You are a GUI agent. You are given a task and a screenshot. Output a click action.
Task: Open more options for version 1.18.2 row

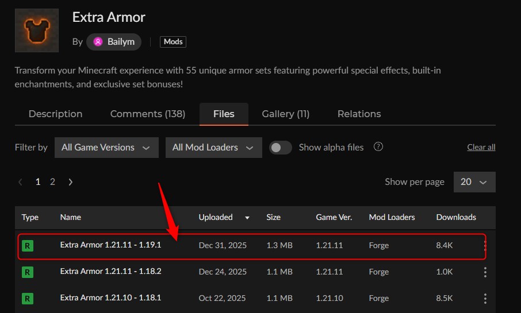point(485,272)
